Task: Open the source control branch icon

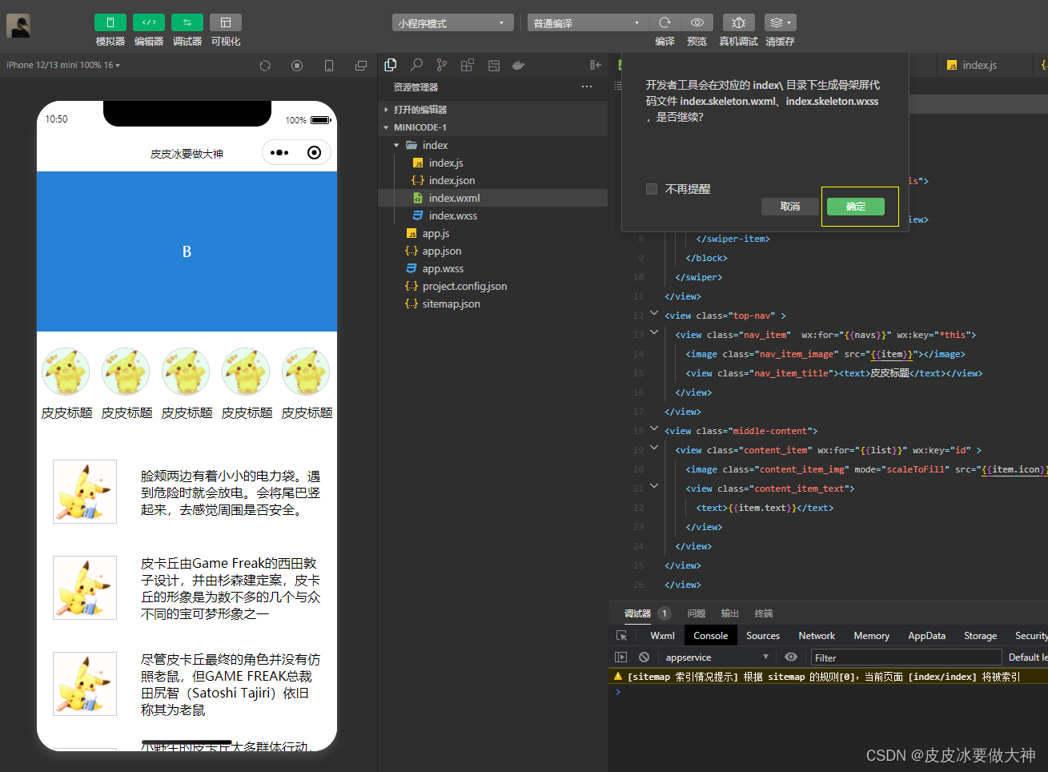Action: (x=442, y=65)
